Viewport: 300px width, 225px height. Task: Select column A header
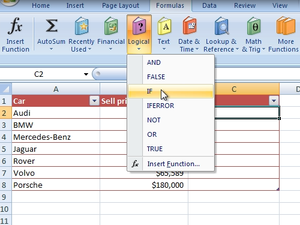[x=56, y=89]
